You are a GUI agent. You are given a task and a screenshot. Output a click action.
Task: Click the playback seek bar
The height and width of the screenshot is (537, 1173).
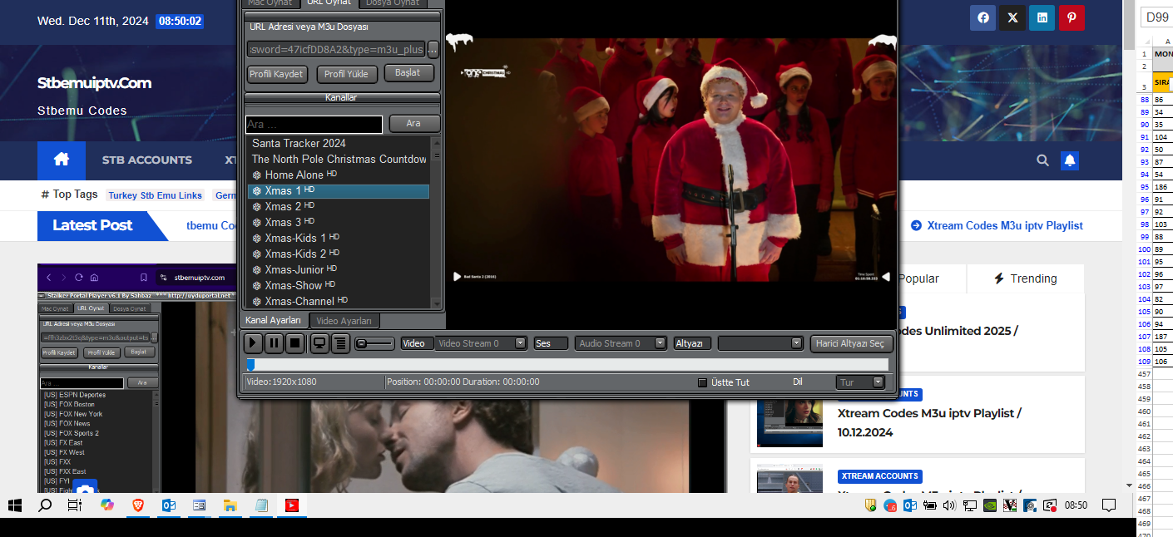[x=567, y=364]
